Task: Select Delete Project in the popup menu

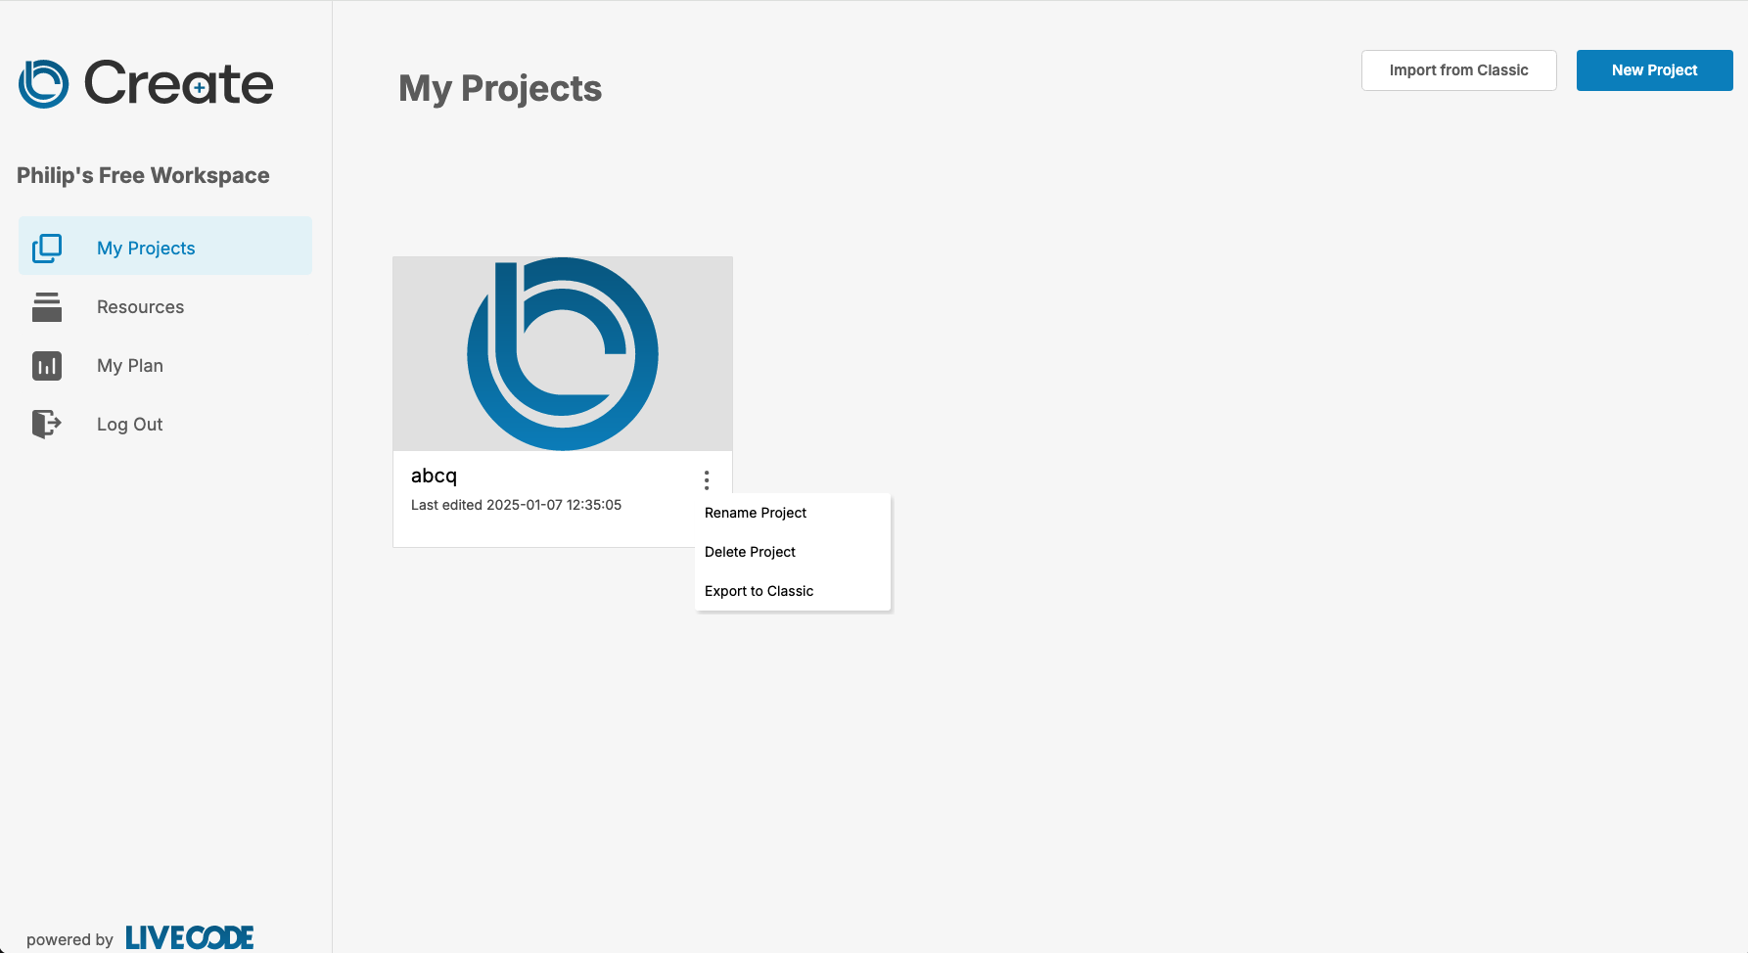Action: (793, 552)
